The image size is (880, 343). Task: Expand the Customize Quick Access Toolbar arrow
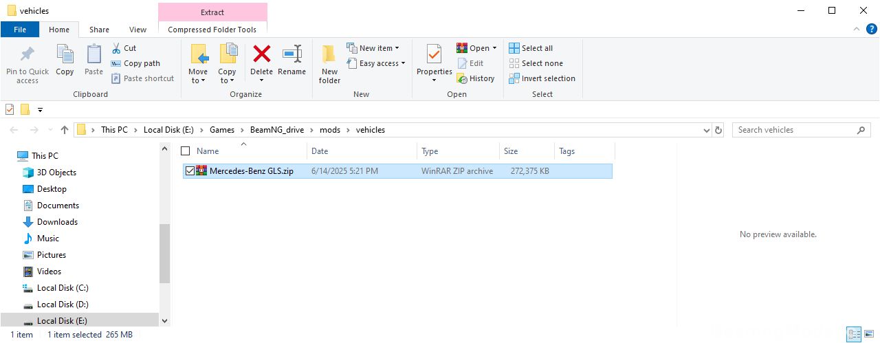pyautogui.click(x=40, y=109)
